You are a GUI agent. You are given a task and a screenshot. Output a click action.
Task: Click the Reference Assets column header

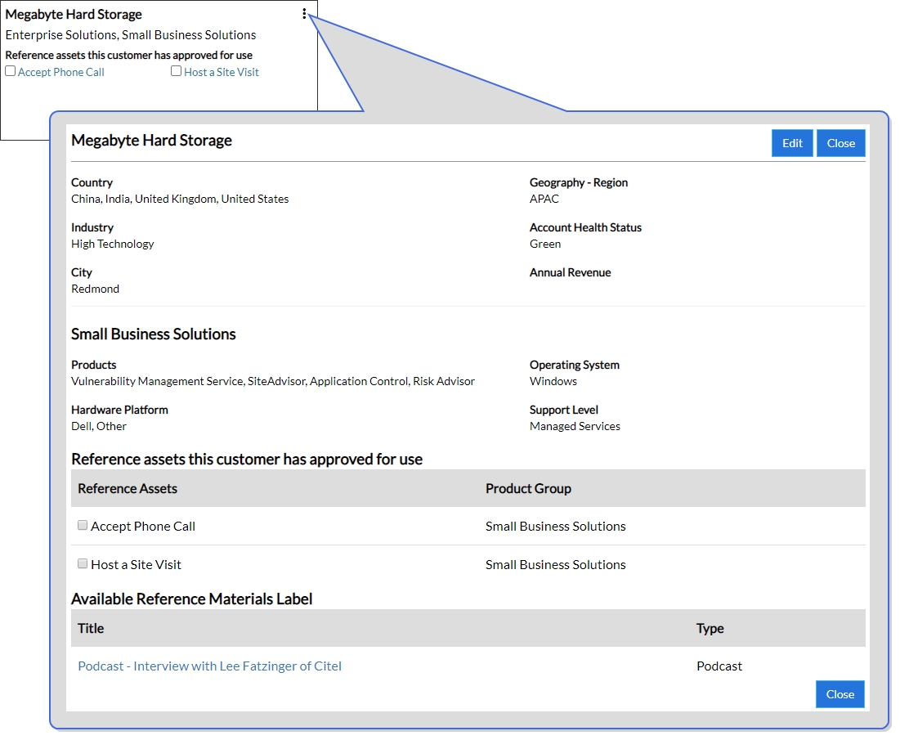(x=128, y=488)
